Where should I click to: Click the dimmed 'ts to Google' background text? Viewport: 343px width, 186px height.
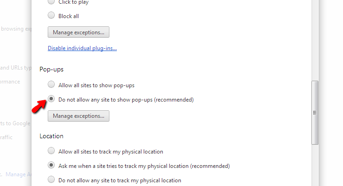coord(15,123)
